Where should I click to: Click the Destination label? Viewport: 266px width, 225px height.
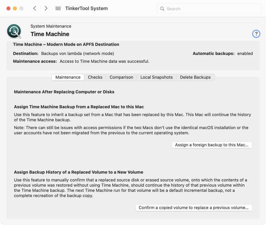[x=26, y=54]
